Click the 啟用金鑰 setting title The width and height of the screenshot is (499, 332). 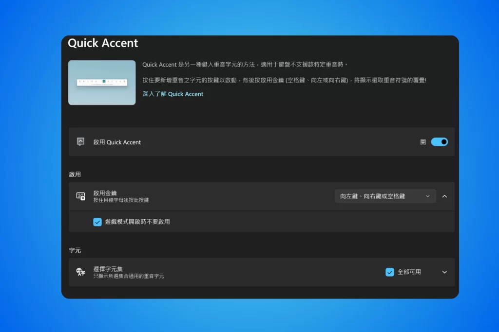(105, 193)
